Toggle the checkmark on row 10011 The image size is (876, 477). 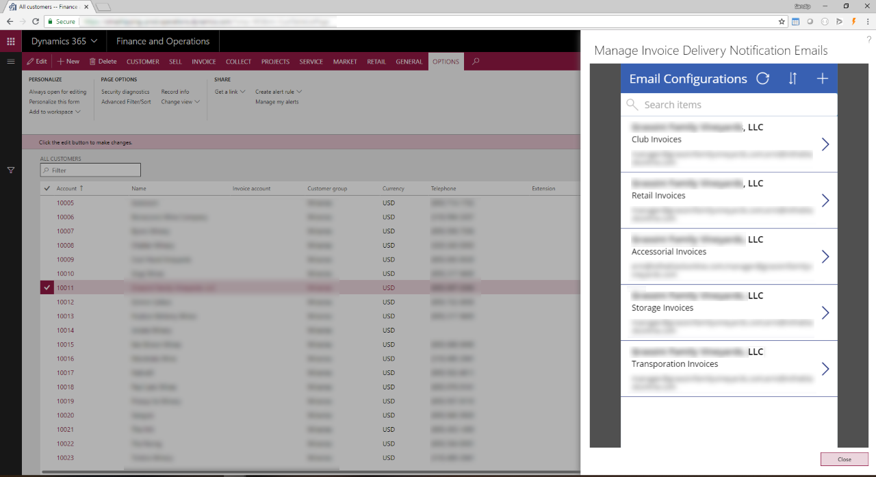tap(47, 288)
